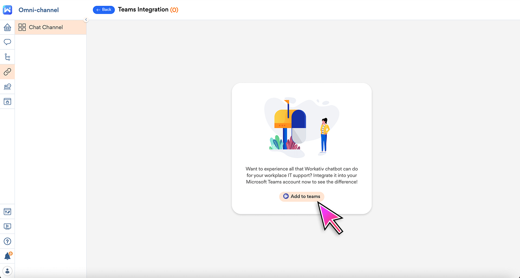Go back using the Back button
Image resolution: width=520 pixels, height=278 pixels.
(104, 10)
